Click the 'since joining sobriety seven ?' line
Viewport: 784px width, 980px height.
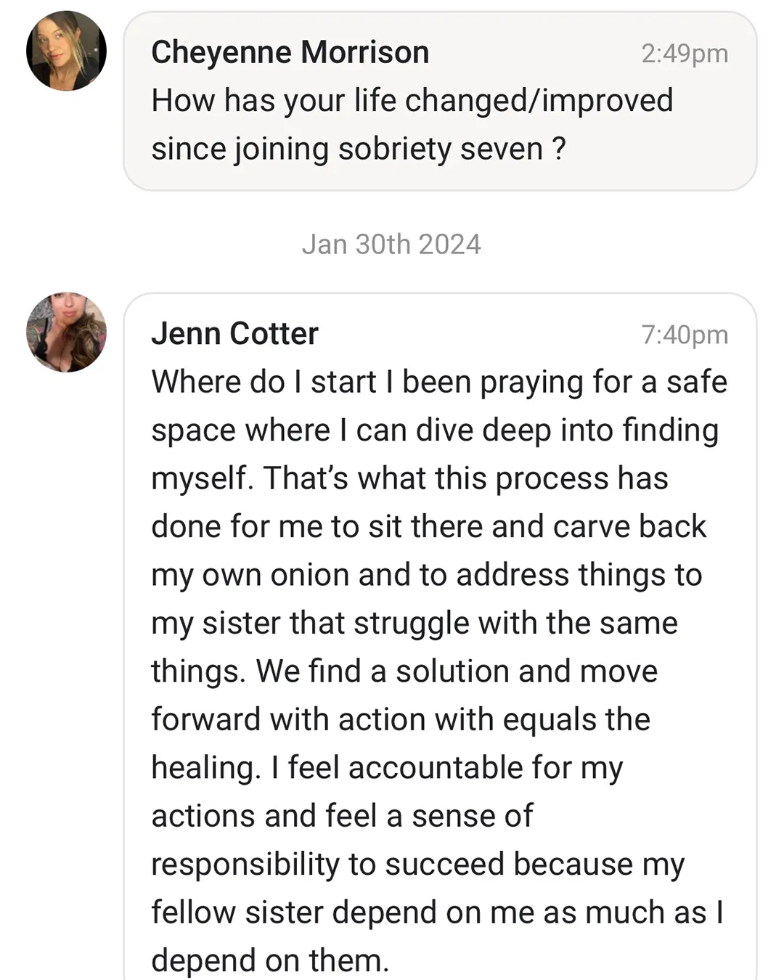click(x=359, y=150)
